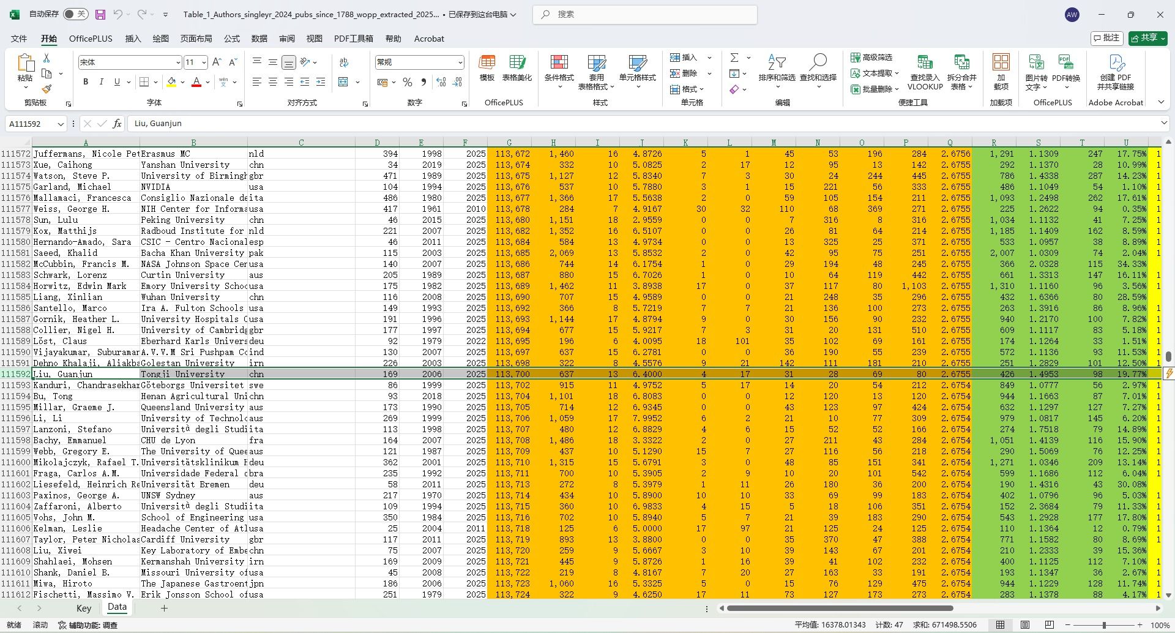The height and width of the screenshot is (633, 1175).
Task: Expand the number format dropdown (常规)
Action: tap(460, 62)
